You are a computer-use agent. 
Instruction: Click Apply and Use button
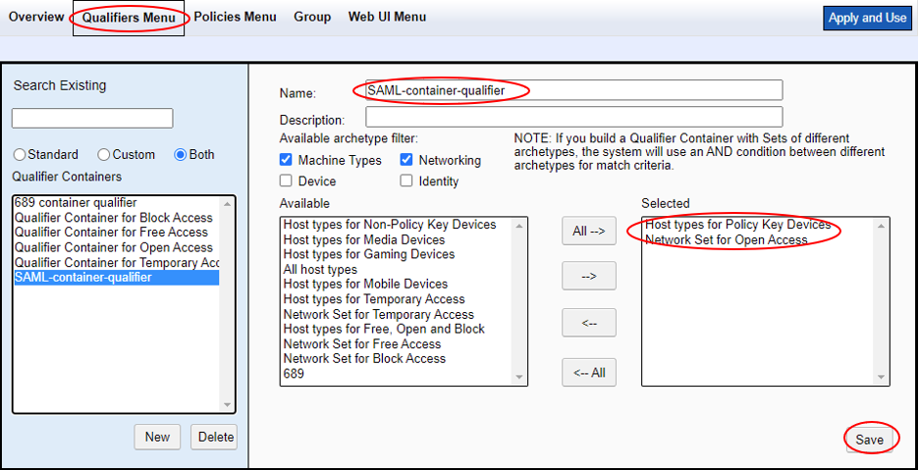[x=867, y=19]
